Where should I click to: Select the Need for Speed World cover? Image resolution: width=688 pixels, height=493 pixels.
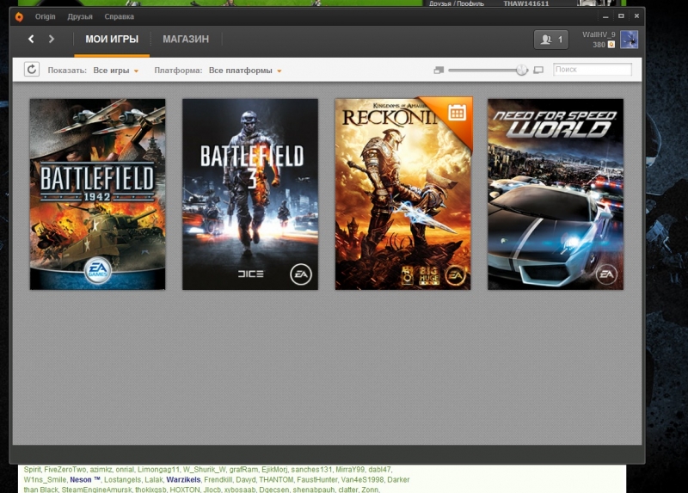556,194
